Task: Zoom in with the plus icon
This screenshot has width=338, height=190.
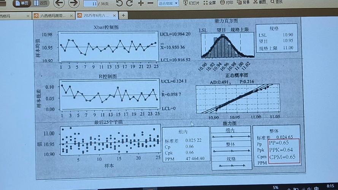Action: coord(141,3)
